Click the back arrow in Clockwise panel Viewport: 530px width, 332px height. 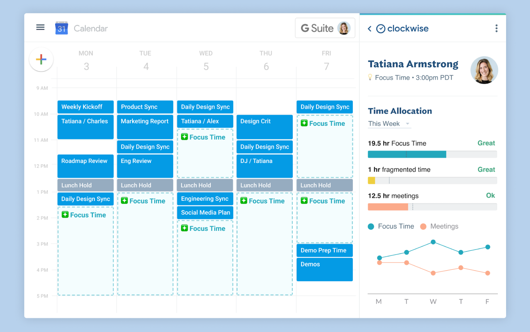370,29
